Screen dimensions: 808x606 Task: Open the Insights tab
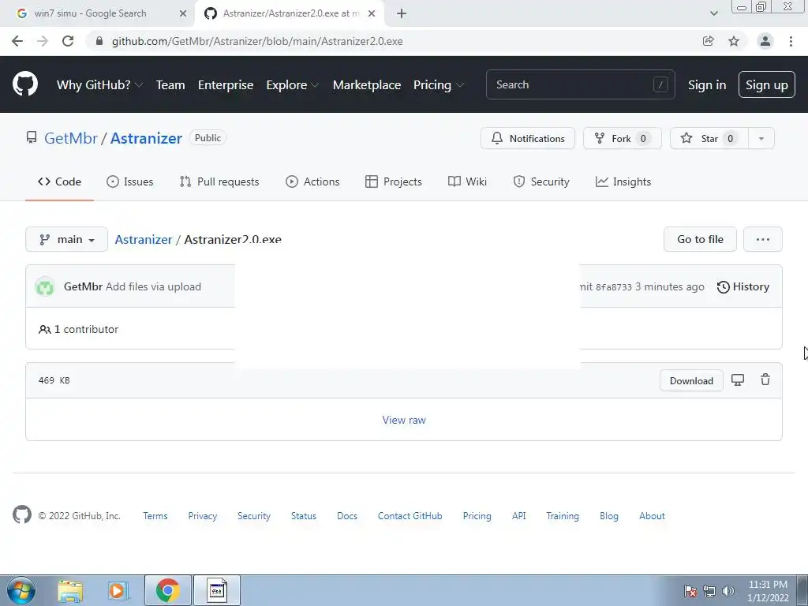coord(623,182)
